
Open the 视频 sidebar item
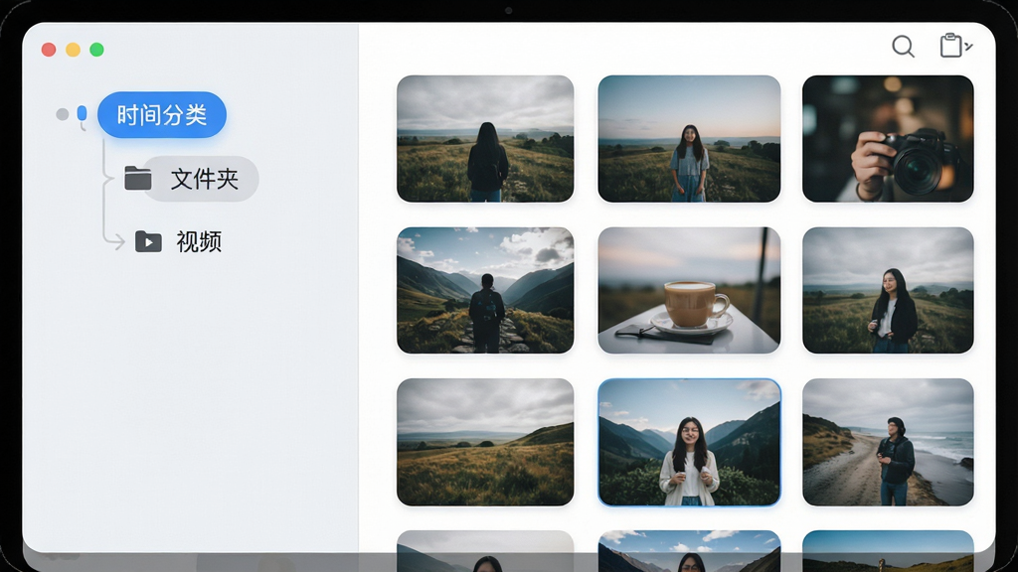pyautogui.click(x=199, y=242)
